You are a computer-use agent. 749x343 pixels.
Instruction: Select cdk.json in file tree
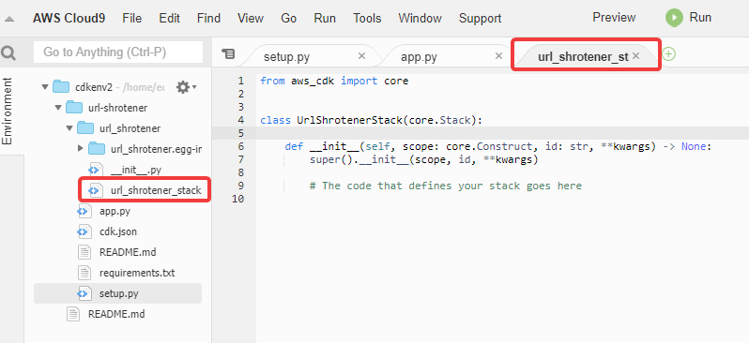coord(118,231)
